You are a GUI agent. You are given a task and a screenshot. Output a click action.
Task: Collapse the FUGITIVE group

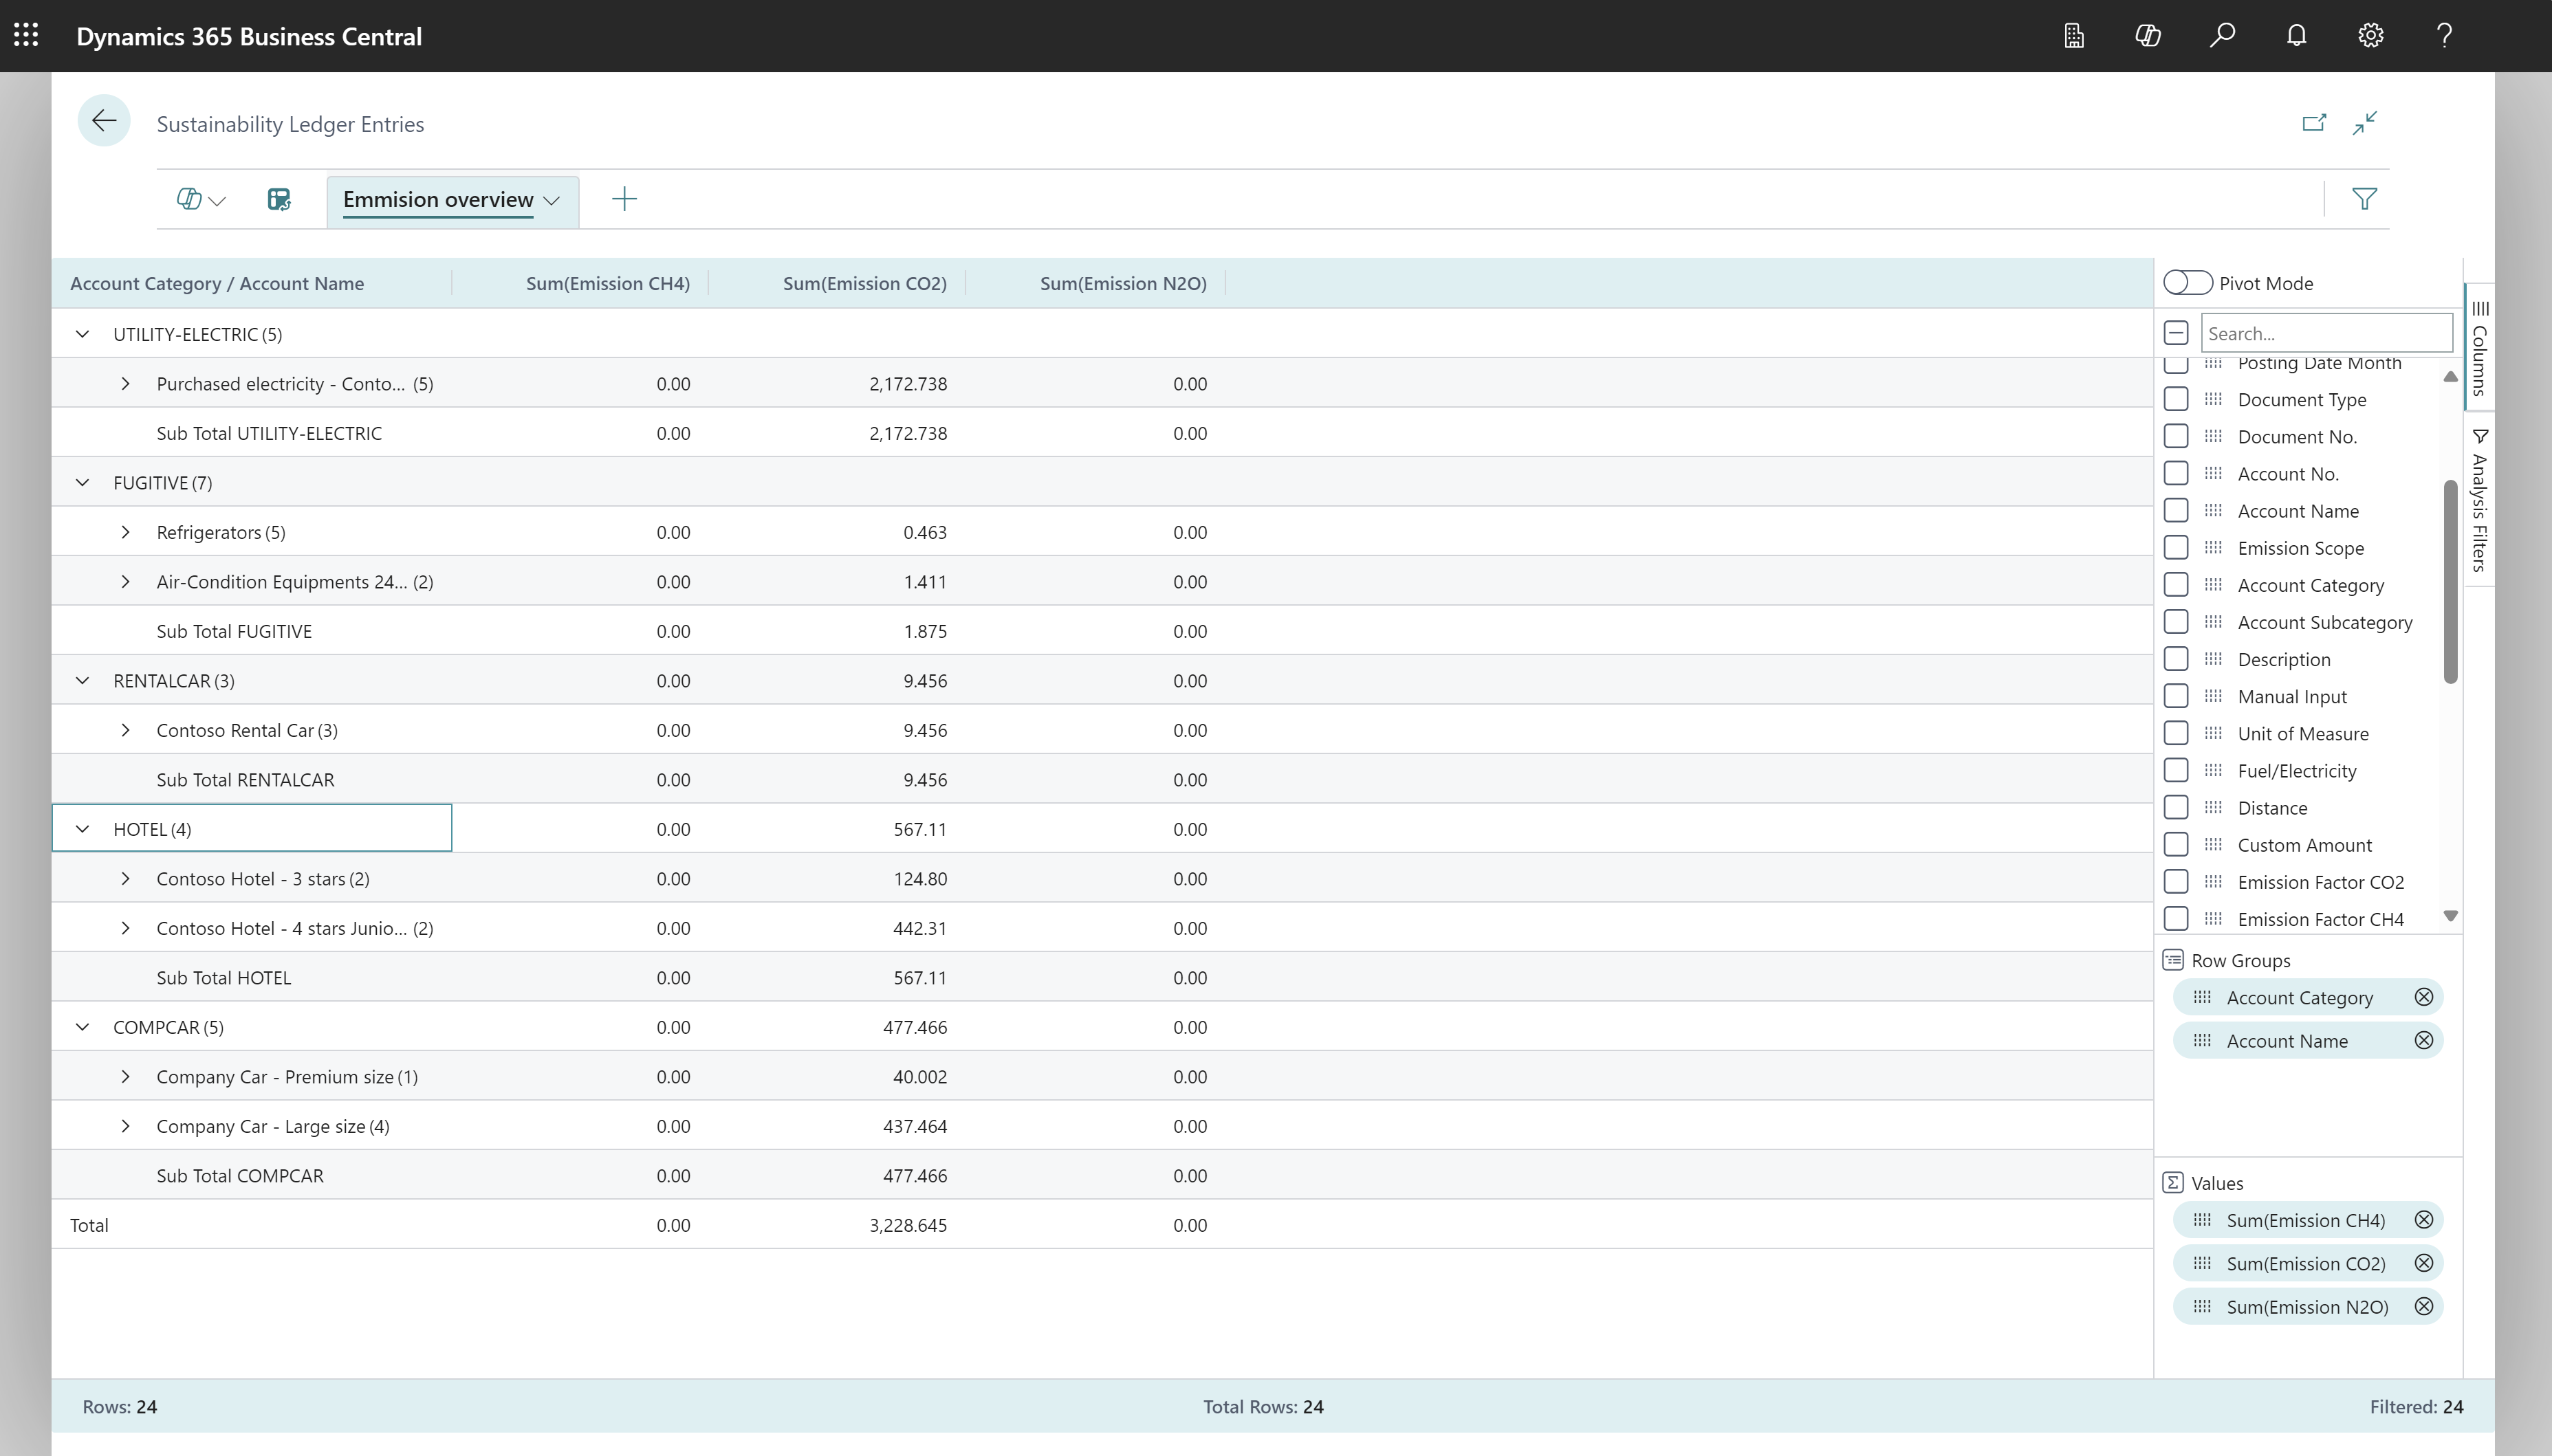(82, 482)
